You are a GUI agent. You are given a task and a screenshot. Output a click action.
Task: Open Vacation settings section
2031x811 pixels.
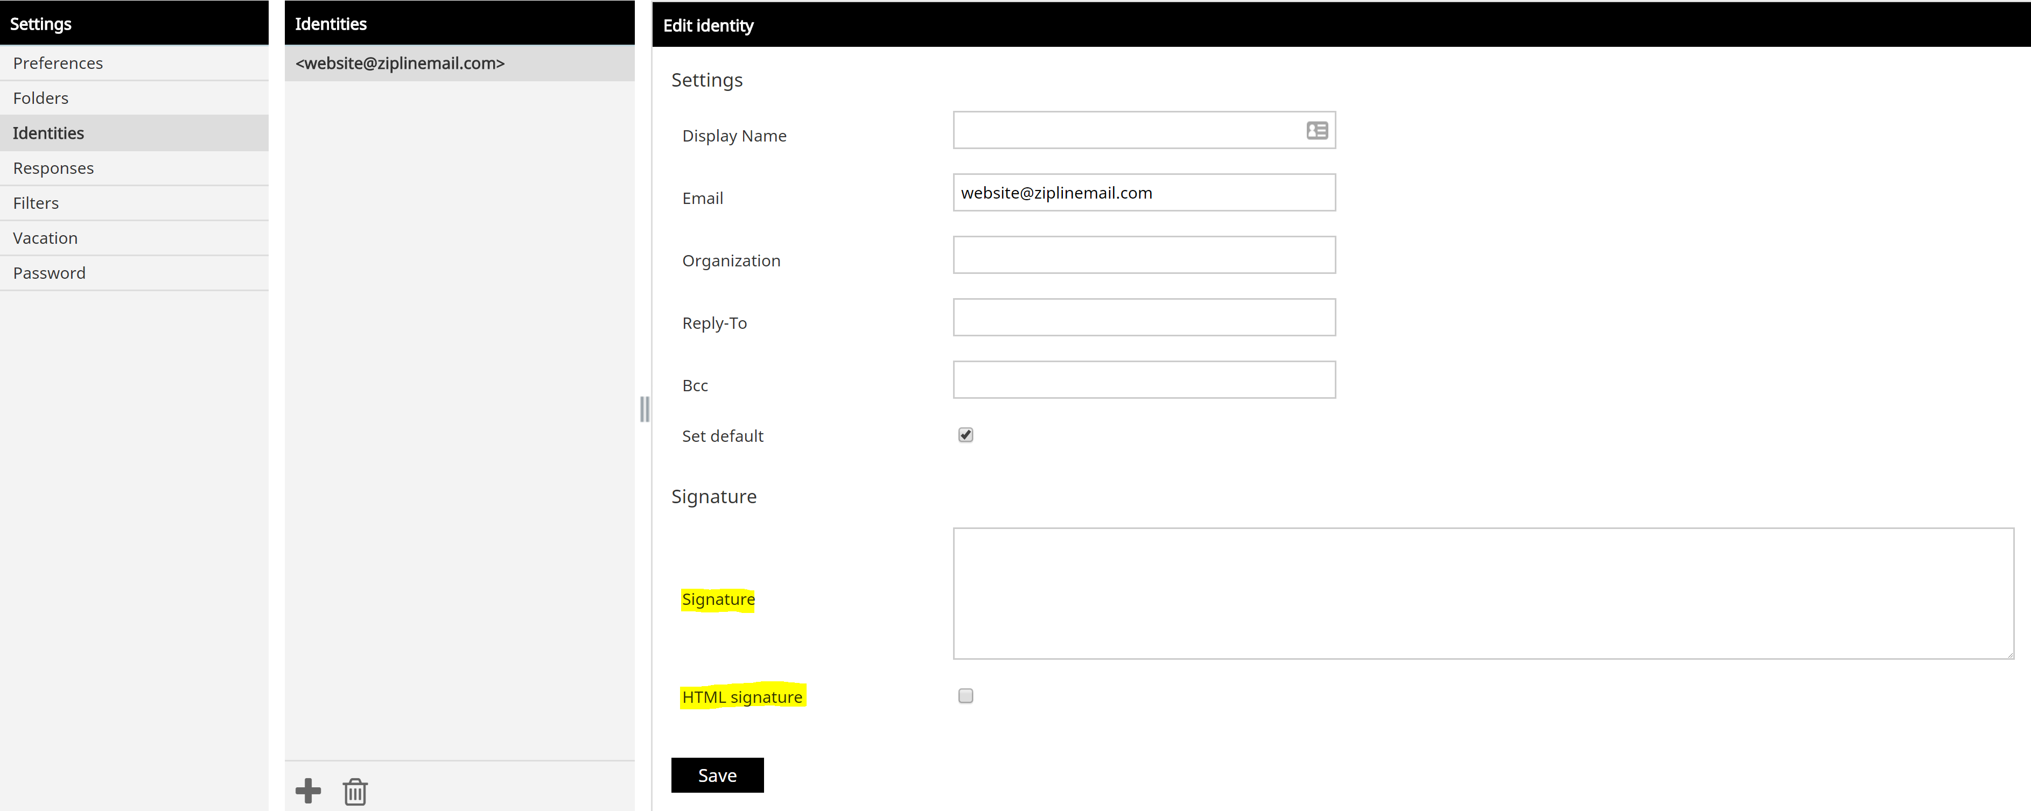134,238
